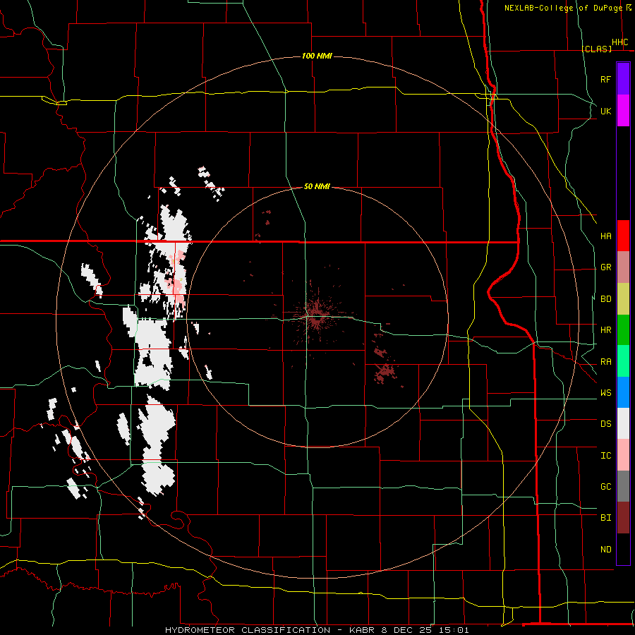Pick the light green RA legend swatch
The height and width of the screenshot is (635, 635).
(x=623, y=361)
